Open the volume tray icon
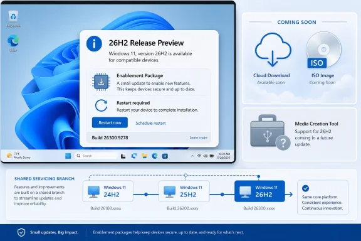 tap(206, 156)
